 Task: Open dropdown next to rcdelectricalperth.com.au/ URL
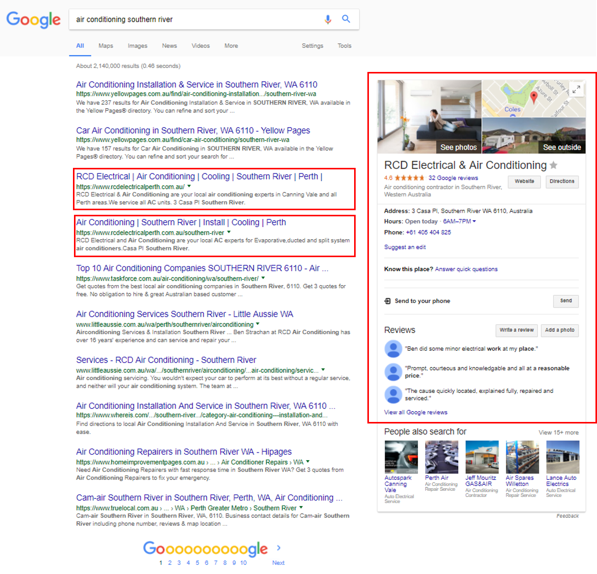click(x=189, y=187)
